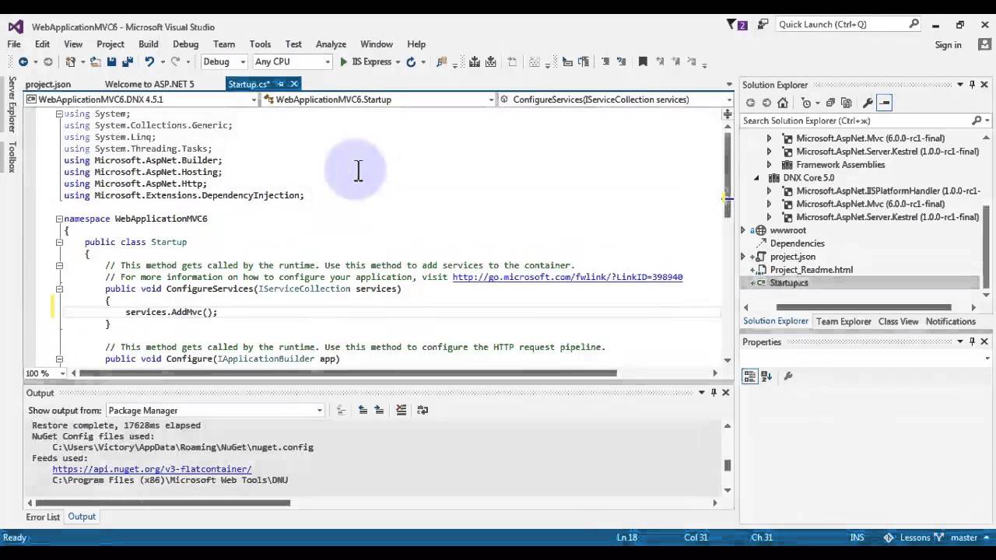Image resolution: width=996 pixels, height=560 pixels.
Task: Click the Save file toolbar icon
Action: click(112, 62)
